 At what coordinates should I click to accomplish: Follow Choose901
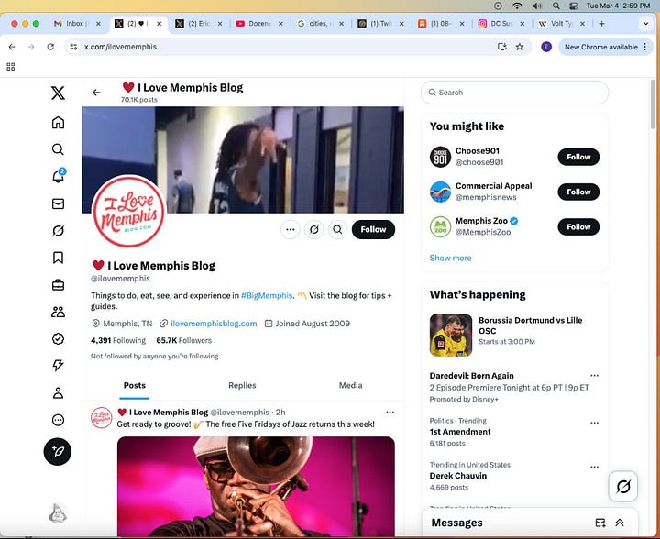pos(578,157)
